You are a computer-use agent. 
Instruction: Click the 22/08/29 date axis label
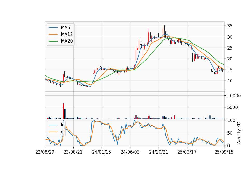[45, 152]
